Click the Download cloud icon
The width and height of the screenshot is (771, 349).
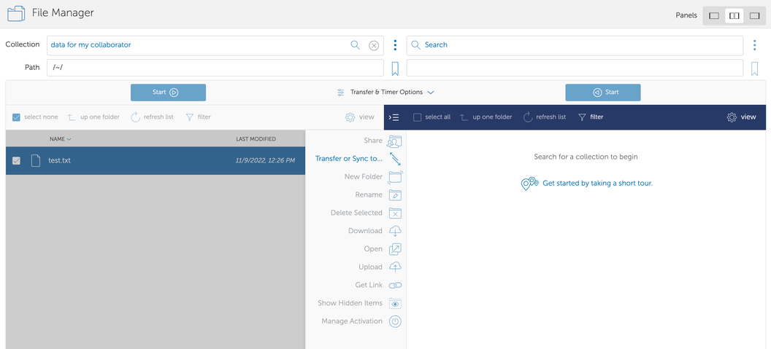pyautogui.click(x=395, y=231)
